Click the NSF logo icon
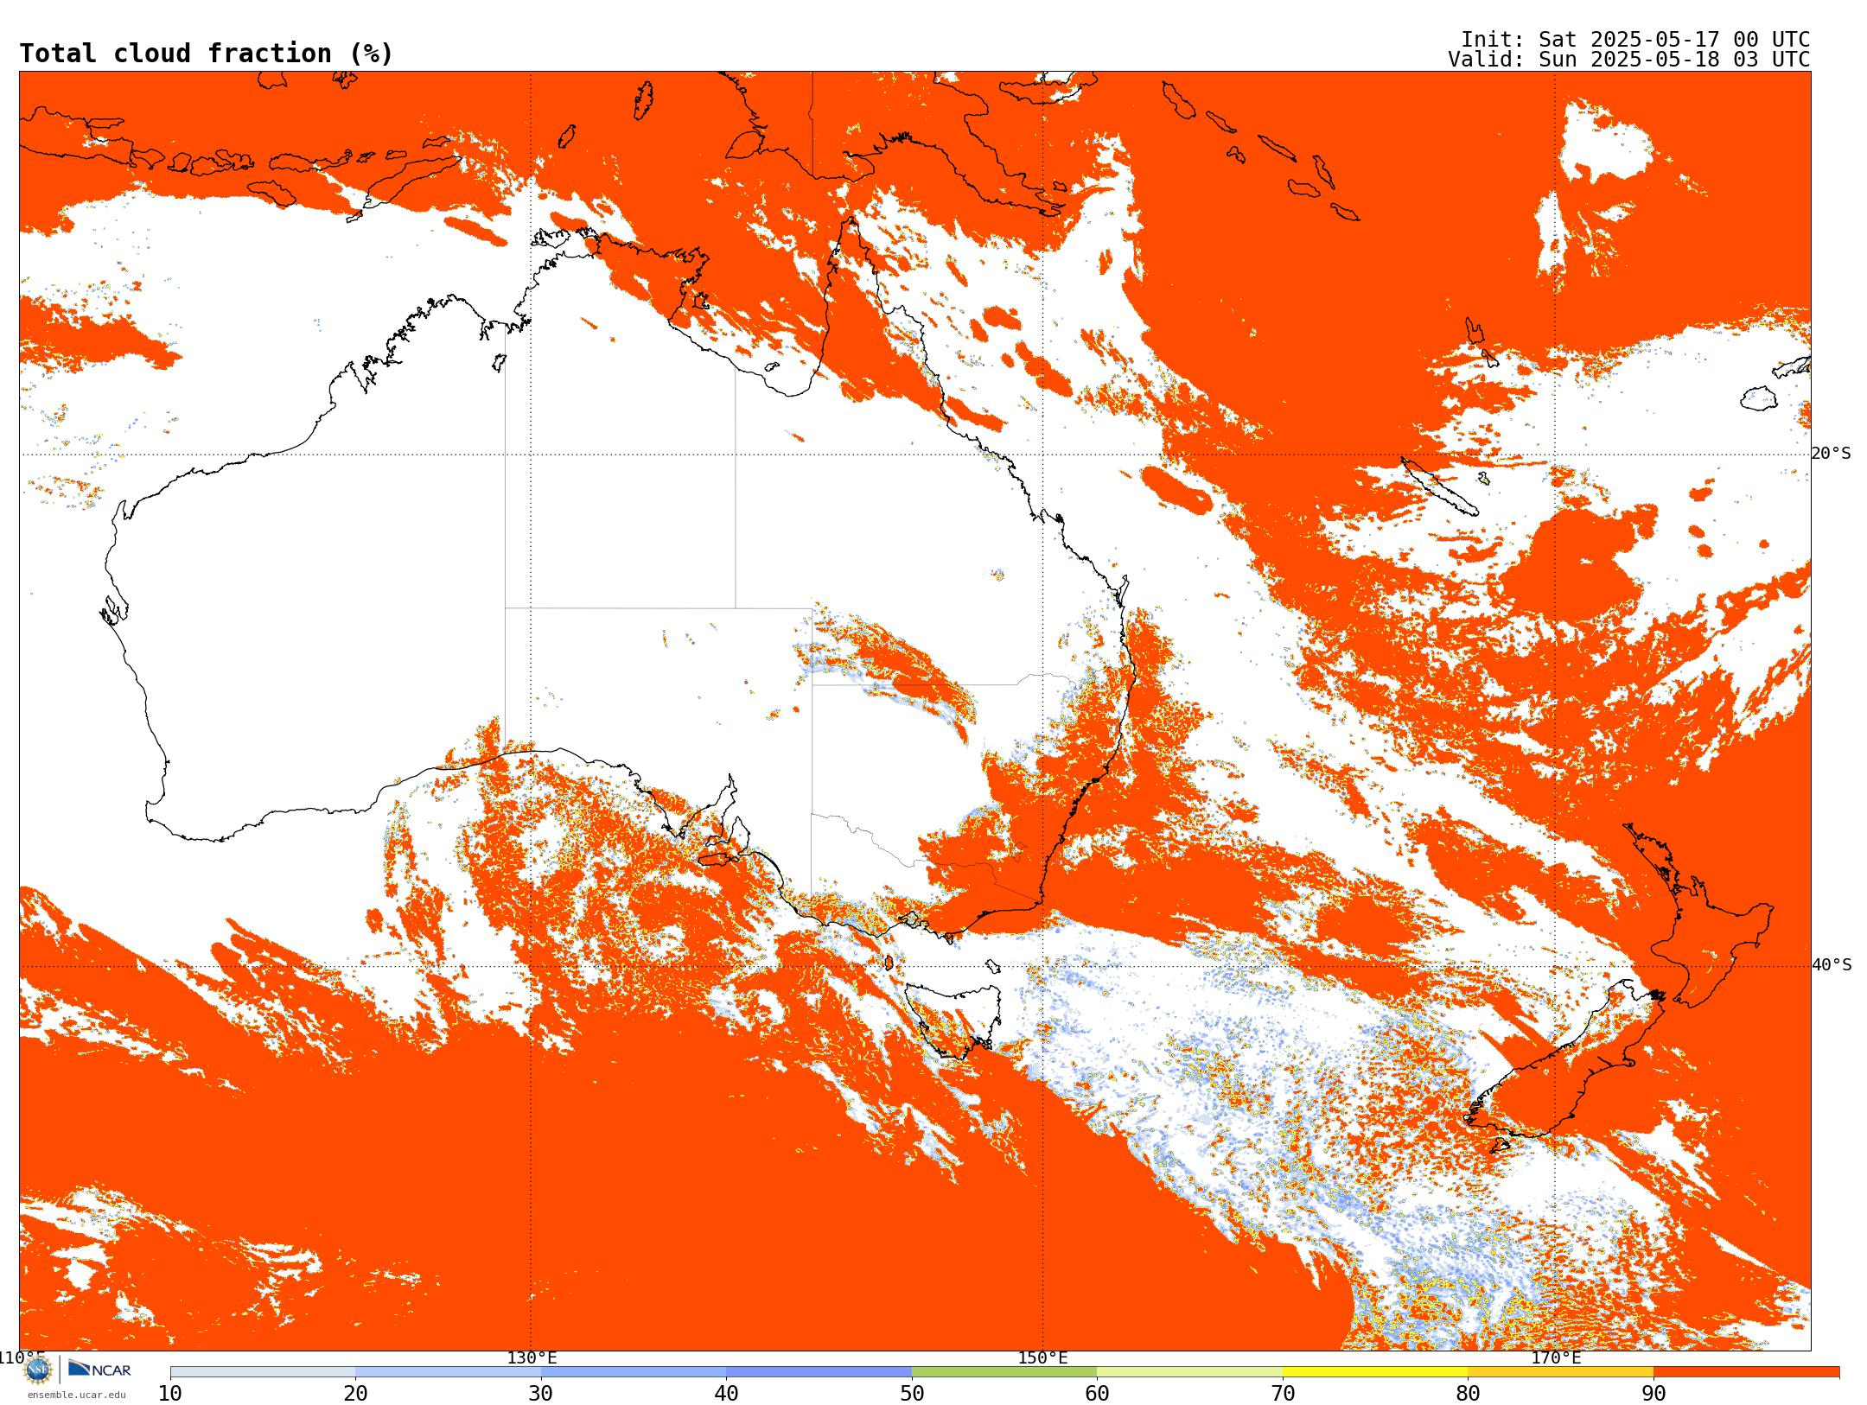The image size is (1867, 1405). [38, 1370]
